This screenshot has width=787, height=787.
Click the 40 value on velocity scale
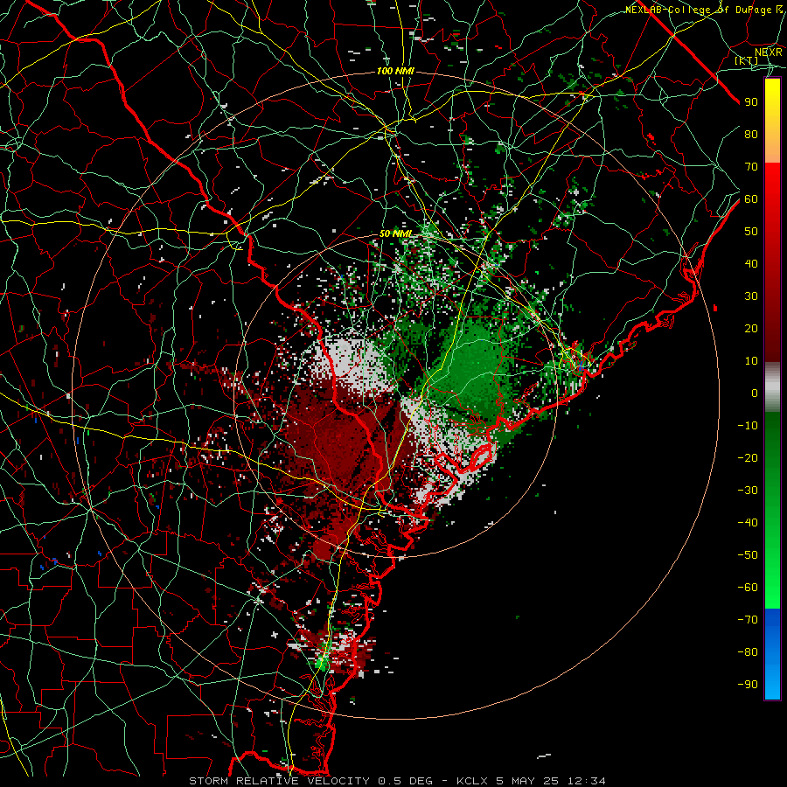(751, 264)
